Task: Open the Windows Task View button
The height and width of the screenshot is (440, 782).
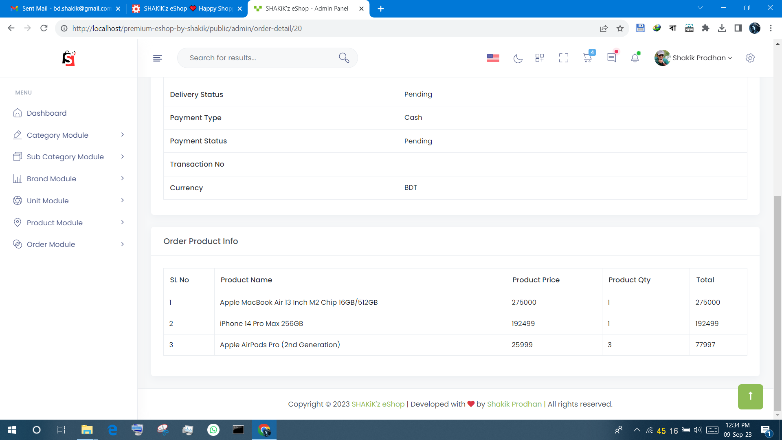Action: coord(61,430)
